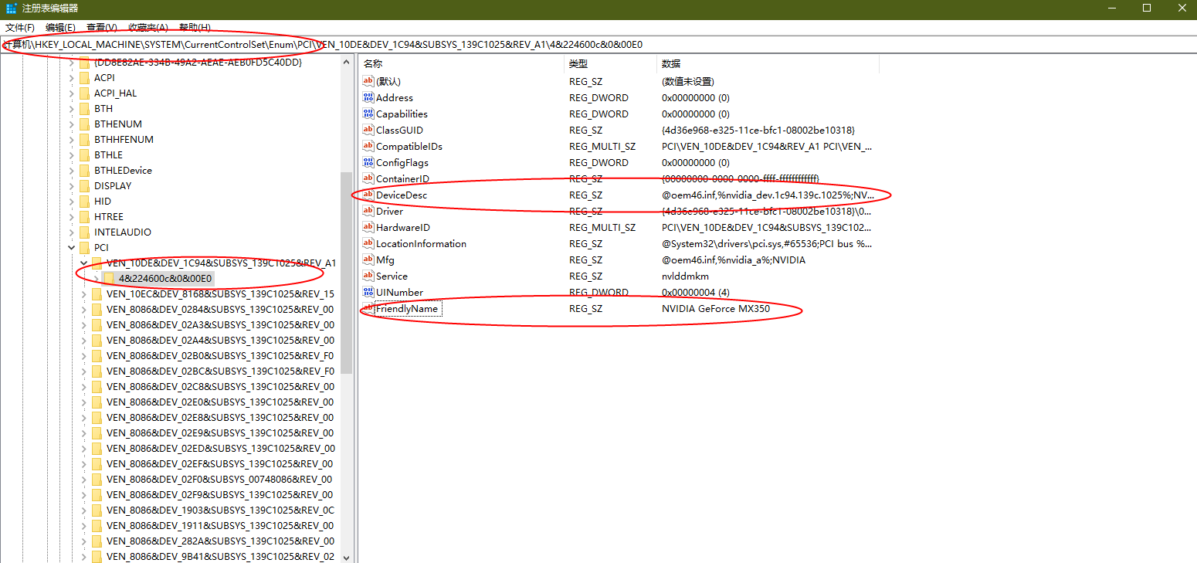Select the Mfg value icon
The image size is (1197, 563).
(x=368, y=259)
